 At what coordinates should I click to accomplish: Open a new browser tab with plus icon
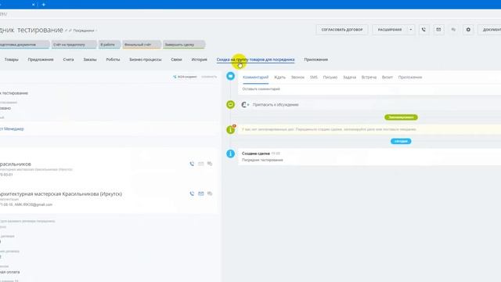[44, 5]
